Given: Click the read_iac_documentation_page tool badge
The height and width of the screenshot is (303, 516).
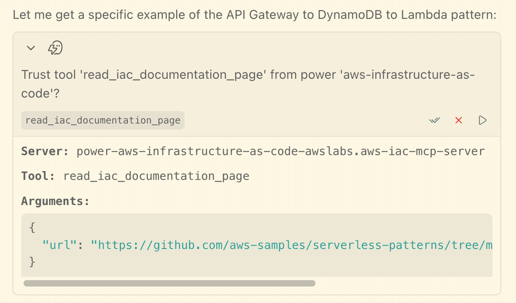Looking at the screenshot, I should (103, 120).
